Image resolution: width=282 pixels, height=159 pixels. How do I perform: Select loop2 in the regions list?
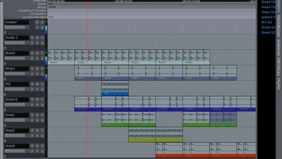(268, 7)
